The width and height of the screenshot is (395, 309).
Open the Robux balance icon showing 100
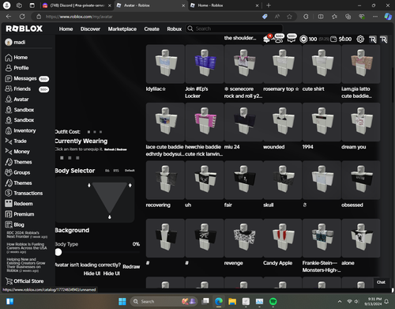tap(303, 39)
